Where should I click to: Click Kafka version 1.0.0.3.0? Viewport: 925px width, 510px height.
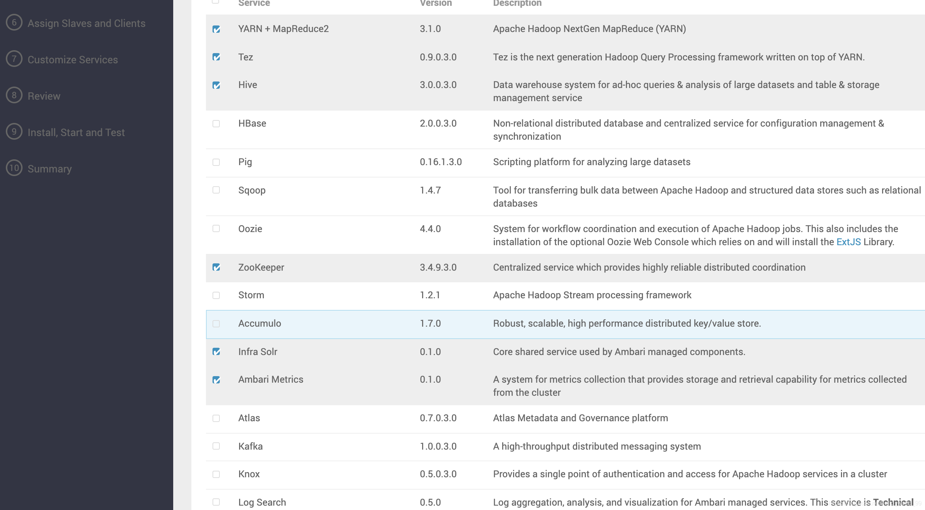click(438, 446)
